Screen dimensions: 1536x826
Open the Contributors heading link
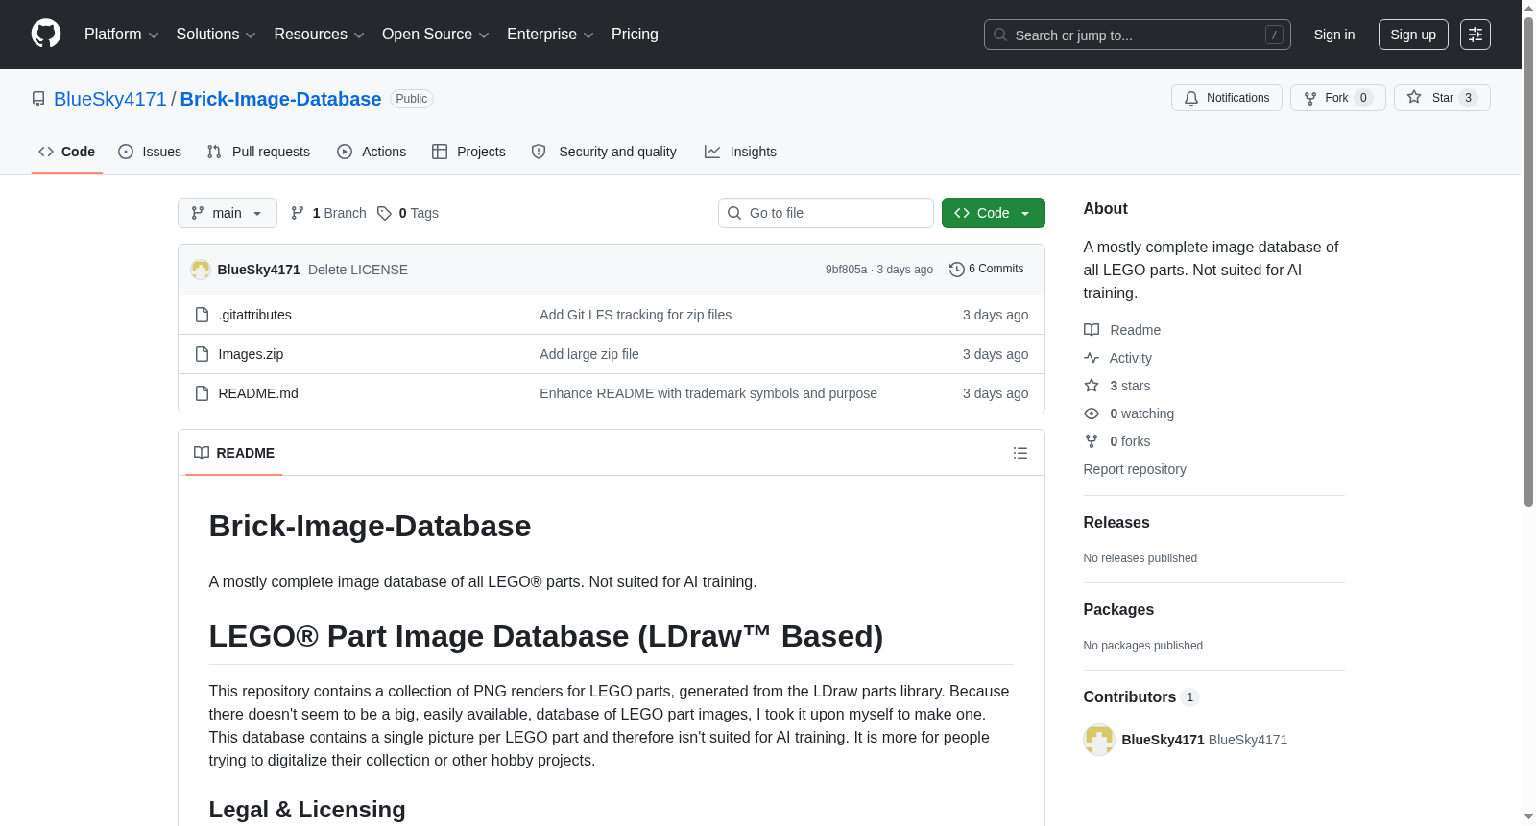coord(1141,697)
